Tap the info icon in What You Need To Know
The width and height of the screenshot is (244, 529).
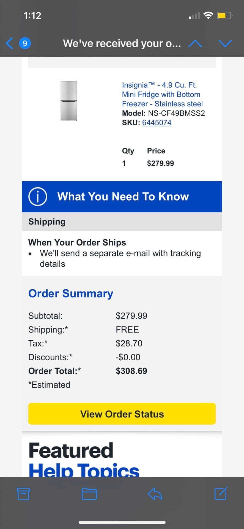tap(38, 196)
